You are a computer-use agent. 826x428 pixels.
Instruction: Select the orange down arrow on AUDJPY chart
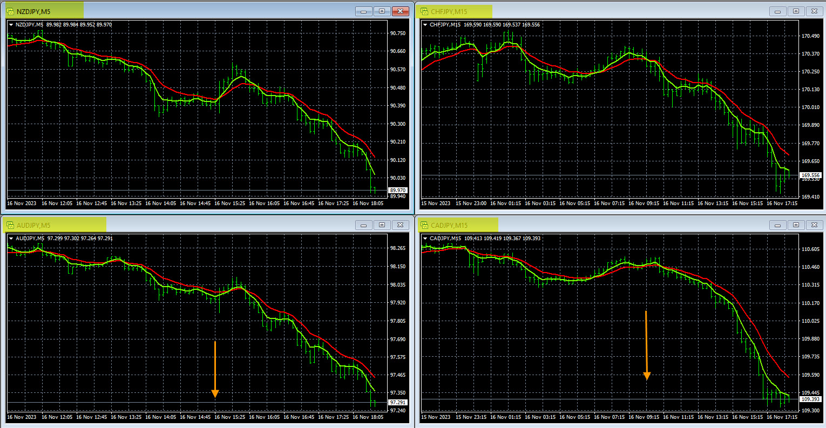click(215, 369)
